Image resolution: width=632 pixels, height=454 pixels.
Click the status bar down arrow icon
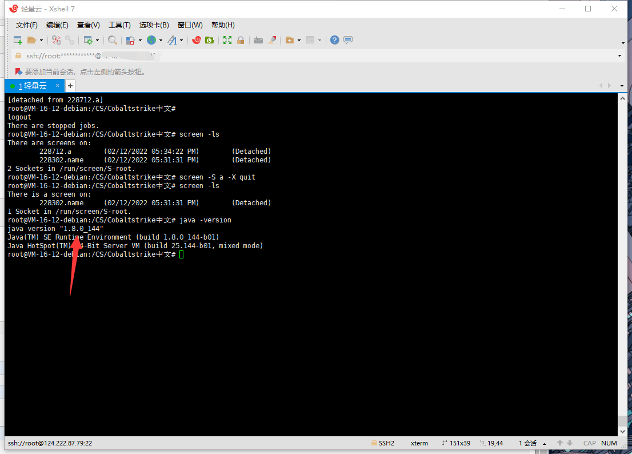570,443
